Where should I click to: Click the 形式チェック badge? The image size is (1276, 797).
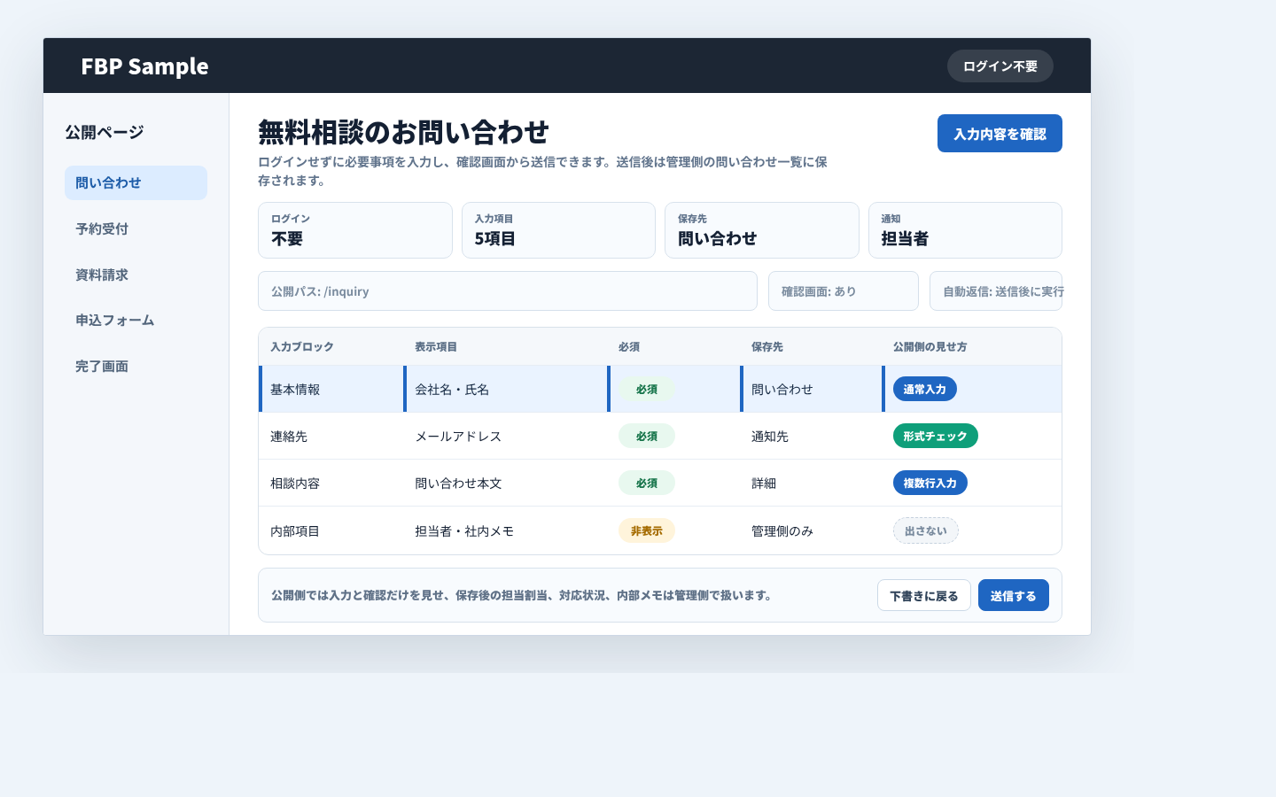tap(935, 436)
